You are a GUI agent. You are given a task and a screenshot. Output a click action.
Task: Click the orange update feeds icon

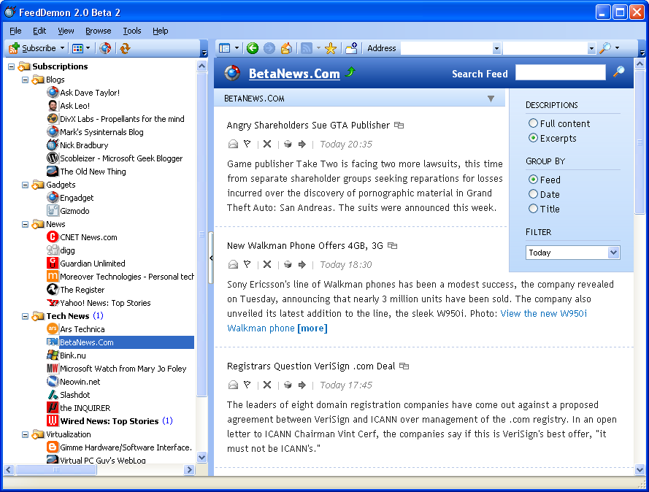pyautogui.click(x=125, y=48)
